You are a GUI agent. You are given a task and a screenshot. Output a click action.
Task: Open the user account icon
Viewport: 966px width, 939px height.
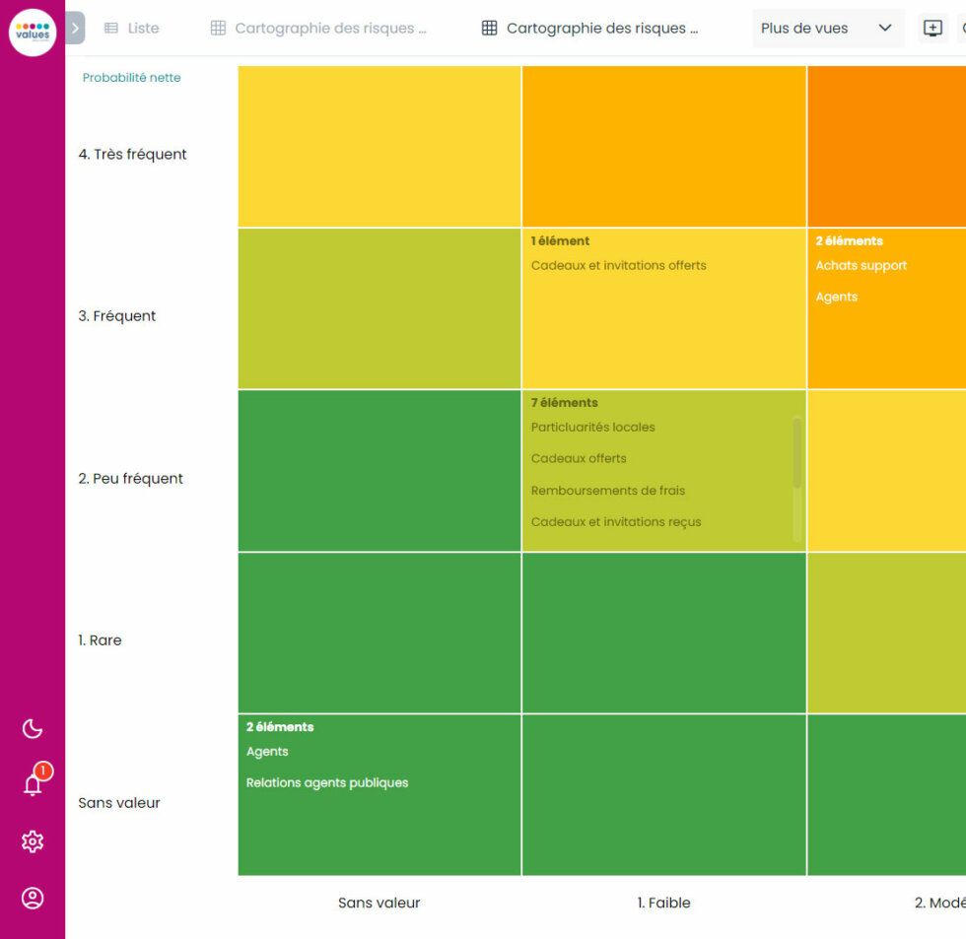pos(33,898)
